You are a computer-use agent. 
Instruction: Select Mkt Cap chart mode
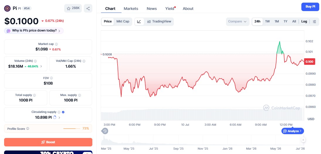(123, 21)
